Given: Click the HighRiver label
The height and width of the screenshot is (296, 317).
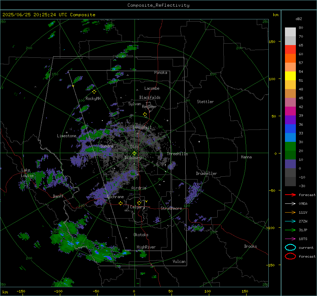Looking at the screenshot, I should click(x=146, y=247).
